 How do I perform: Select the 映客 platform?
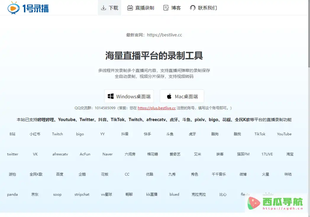click(x=220, y=154)
